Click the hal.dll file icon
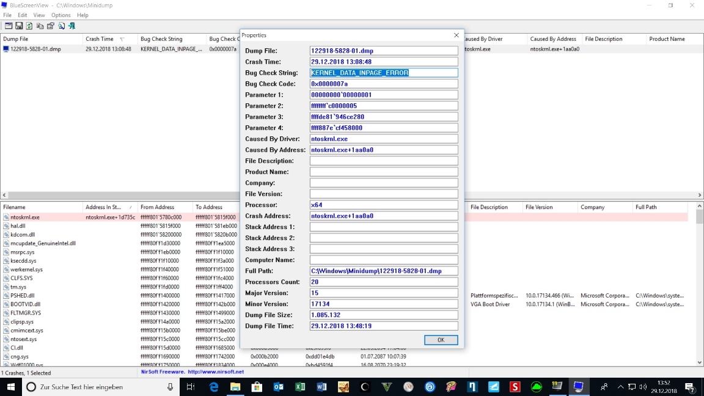This screenshot has height=396, width=704. point(6,226)
